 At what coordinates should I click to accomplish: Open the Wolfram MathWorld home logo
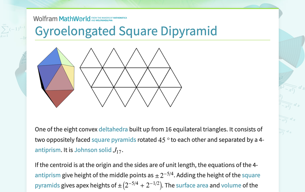pyautogui.click(x=61, y=19)
